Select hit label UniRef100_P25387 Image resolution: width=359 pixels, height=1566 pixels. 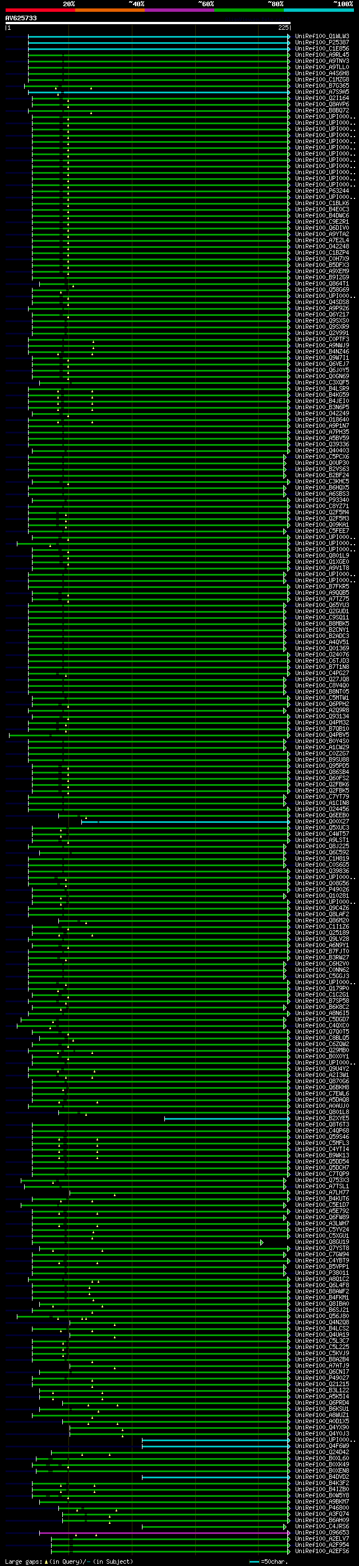tap(322, 43)
